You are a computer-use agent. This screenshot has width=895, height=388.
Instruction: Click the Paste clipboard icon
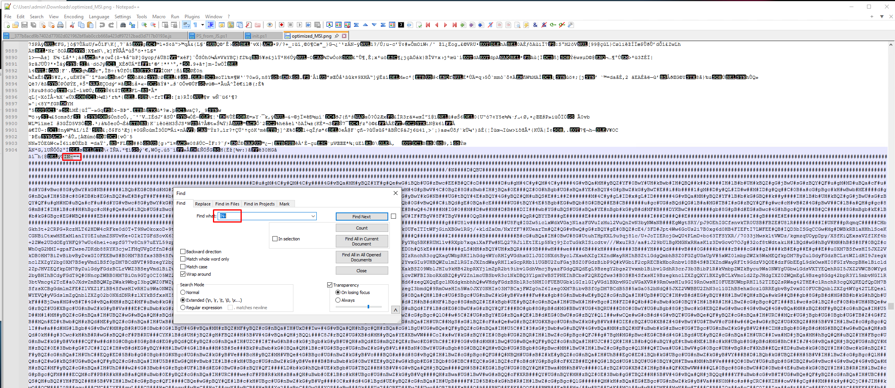click(x=90, y=25)
